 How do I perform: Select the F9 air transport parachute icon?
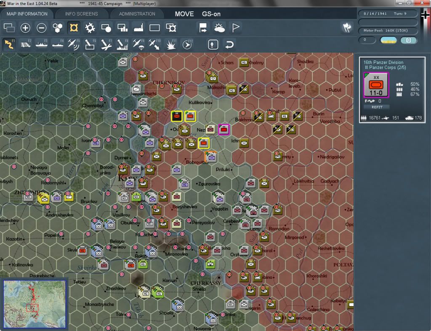pyautogui.click(x=138, y=44)
